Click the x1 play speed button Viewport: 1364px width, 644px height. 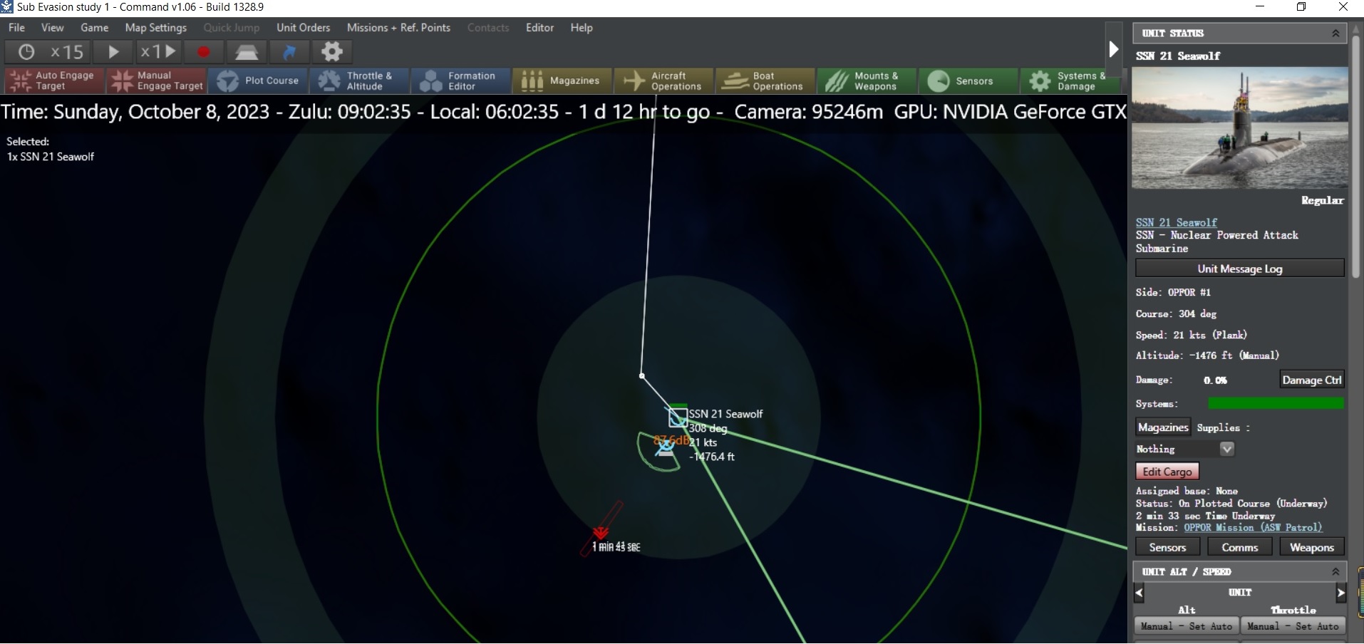(x=157, y=52)
